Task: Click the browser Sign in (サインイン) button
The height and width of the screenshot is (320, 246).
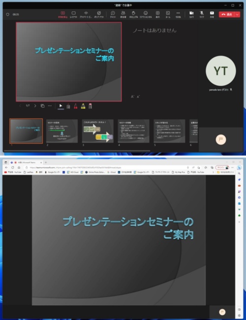Action: [x=222, y=167]
